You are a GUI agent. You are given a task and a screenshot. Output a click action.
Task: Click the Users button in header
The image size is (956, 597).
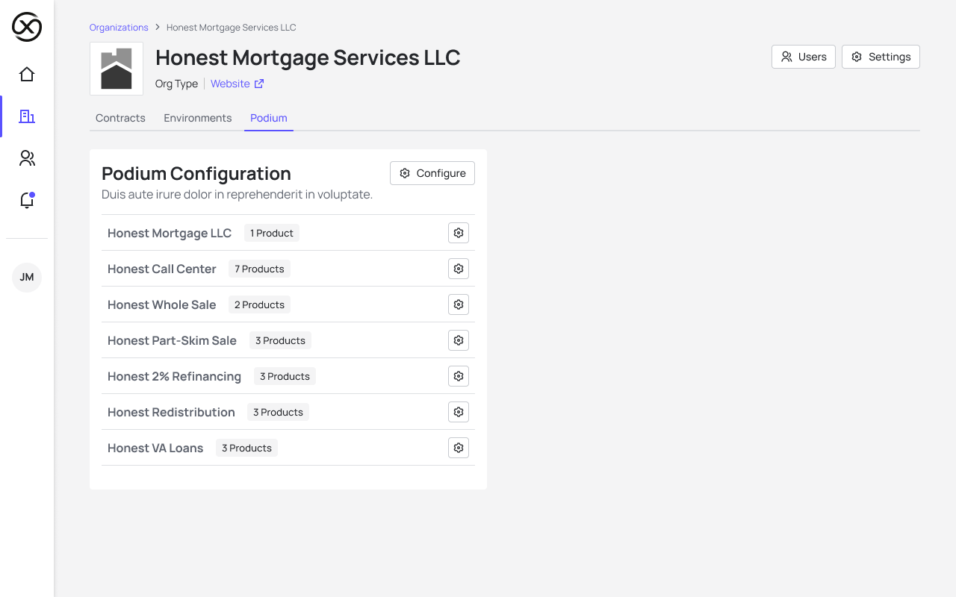(x=804, y=57)
